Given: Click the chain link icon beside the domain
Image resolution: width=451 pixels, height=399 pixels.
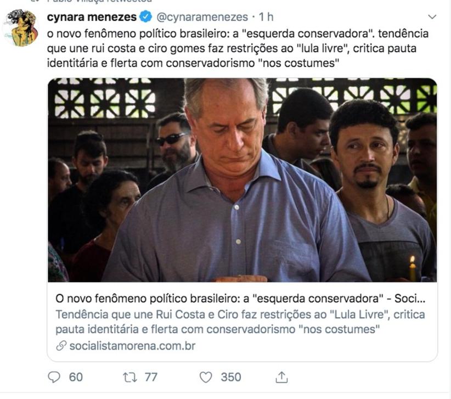Looking at the screenshot, I should point(61,346).
